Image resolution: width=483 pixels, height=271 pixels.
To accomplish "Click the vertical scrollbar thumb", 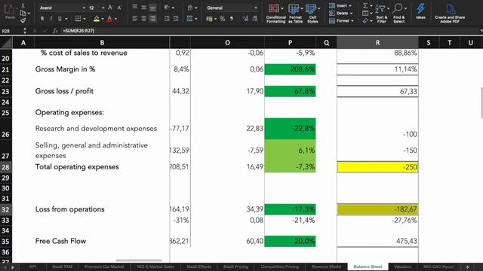I will (481, 102).
